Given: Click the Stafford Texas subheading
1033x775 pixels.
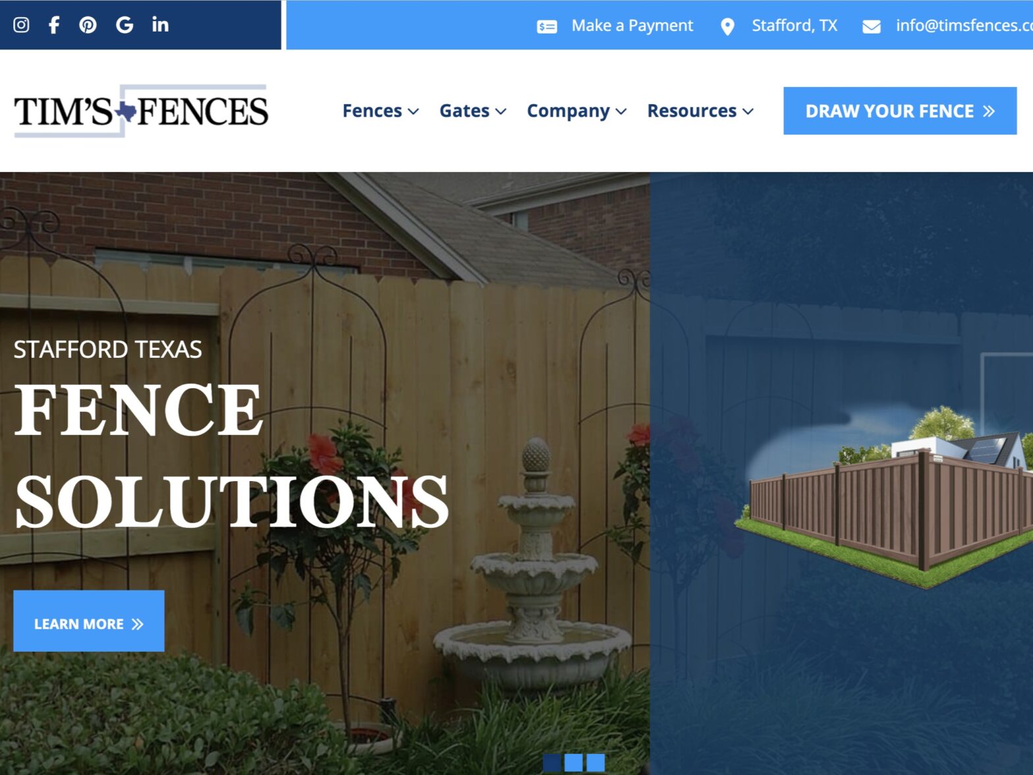Looking at the screenshot, I should click(107, 349).
